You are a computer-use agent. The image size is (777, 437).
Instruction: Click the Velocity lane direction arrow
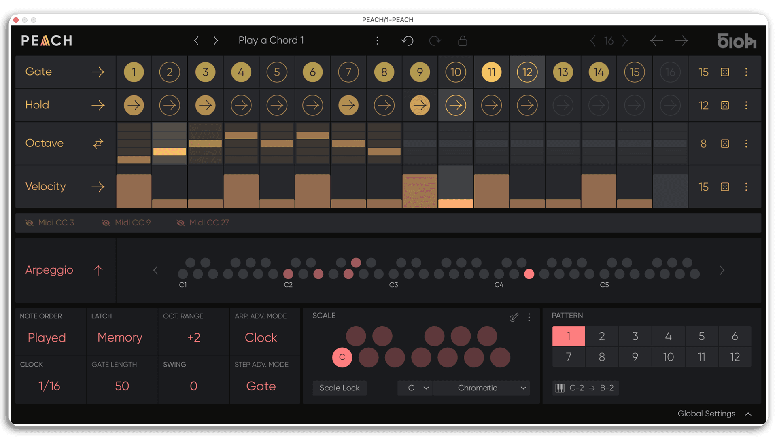pos(98,187)
